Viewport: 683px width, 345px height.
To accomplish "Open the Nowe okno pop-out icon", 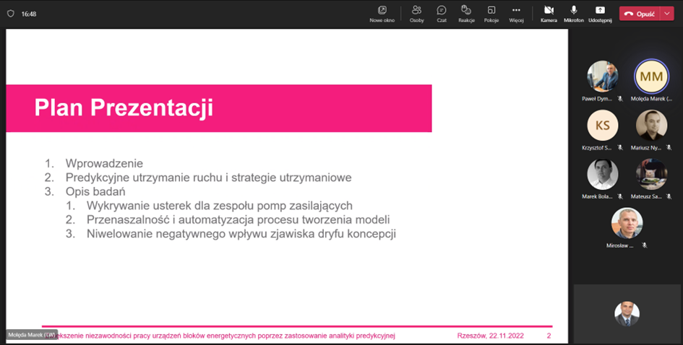I will click(382, 11).
